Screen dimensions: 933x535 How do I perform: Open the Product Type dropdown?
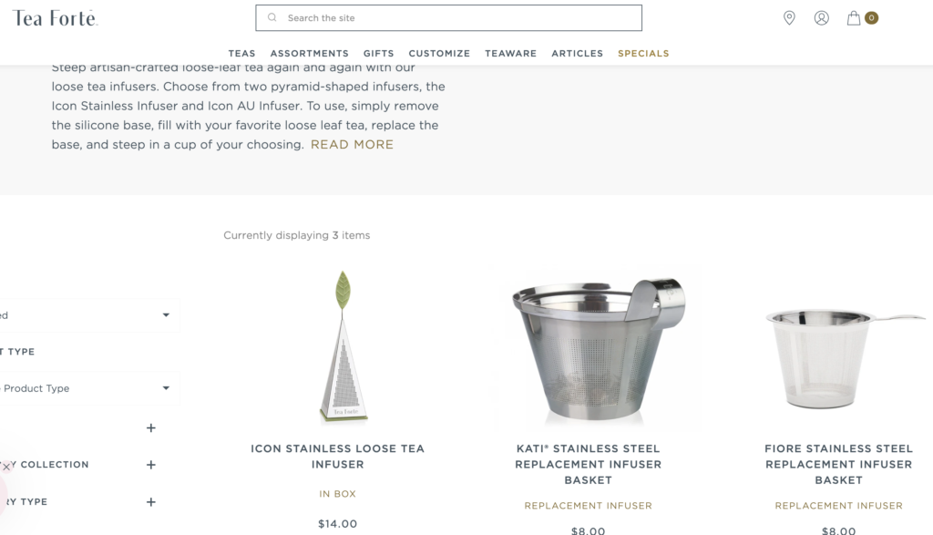point(89,388)
